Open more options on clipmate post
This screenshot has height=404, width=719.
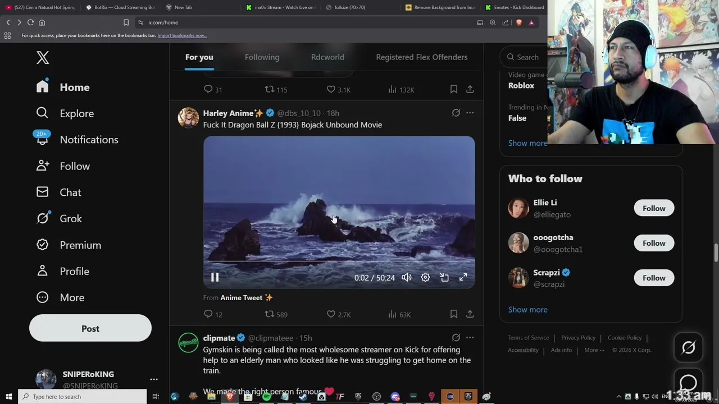tap(470, 338)
